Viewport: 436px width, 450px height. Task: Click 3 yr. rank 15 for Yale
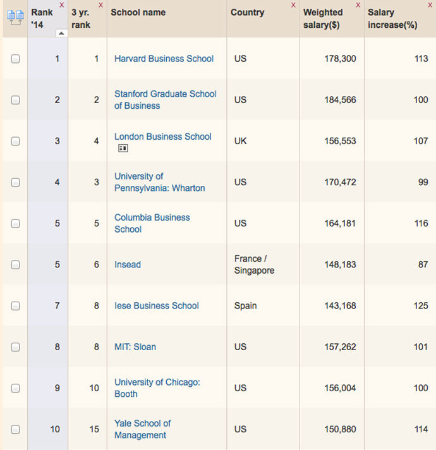click(94, 429)
